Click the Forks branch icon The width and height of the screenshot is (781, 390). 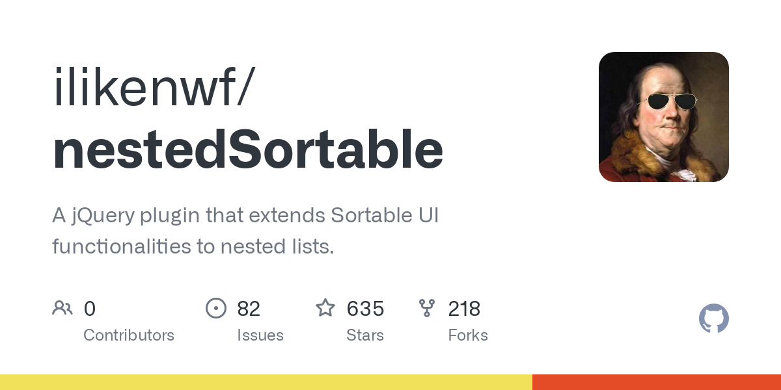427,308
